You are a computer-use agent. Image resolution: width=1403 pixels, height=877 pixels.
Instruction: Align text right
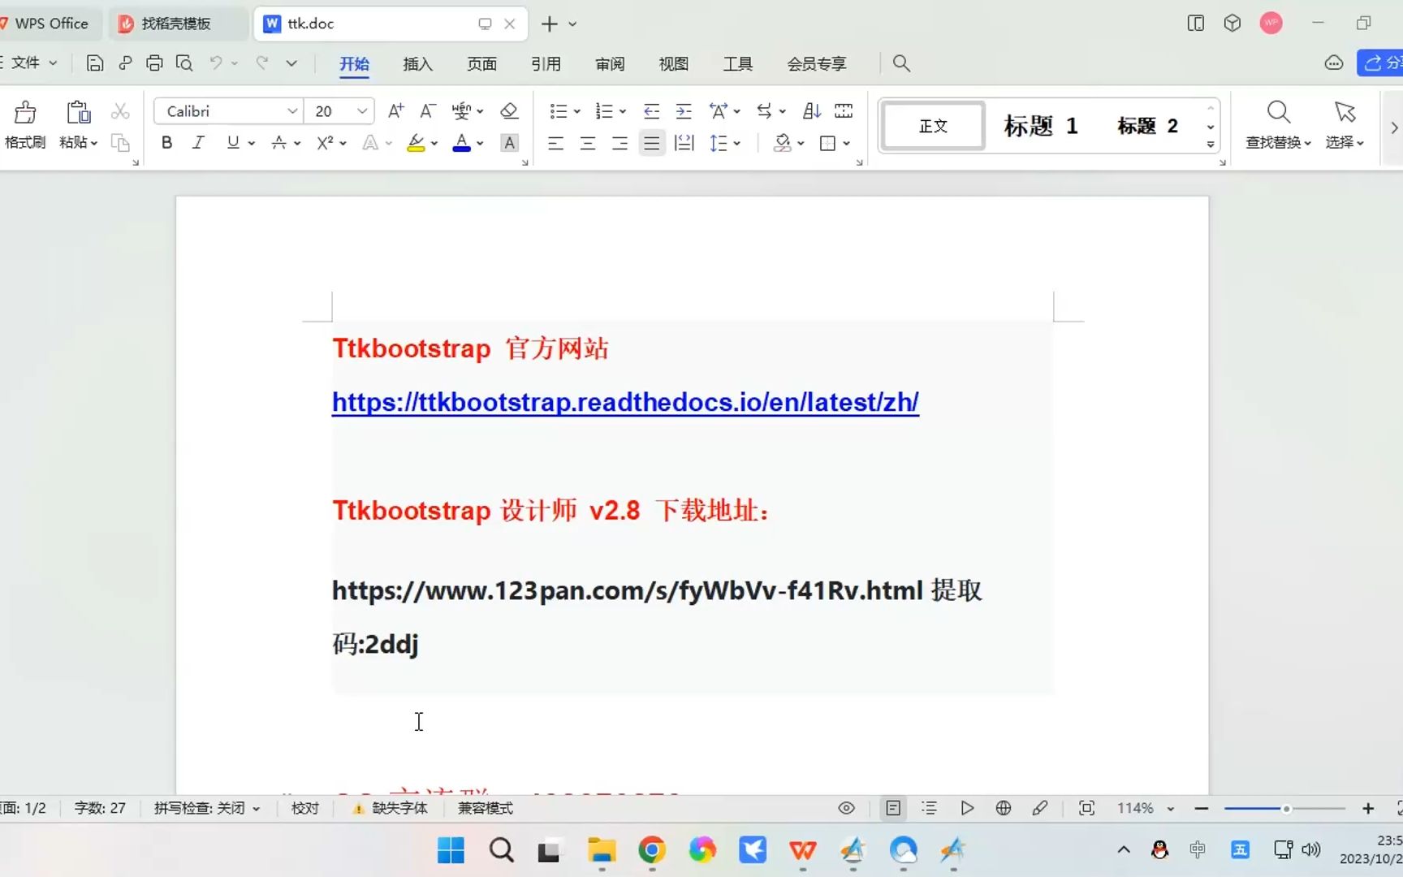pyautogui.click(x=619, y=144)
